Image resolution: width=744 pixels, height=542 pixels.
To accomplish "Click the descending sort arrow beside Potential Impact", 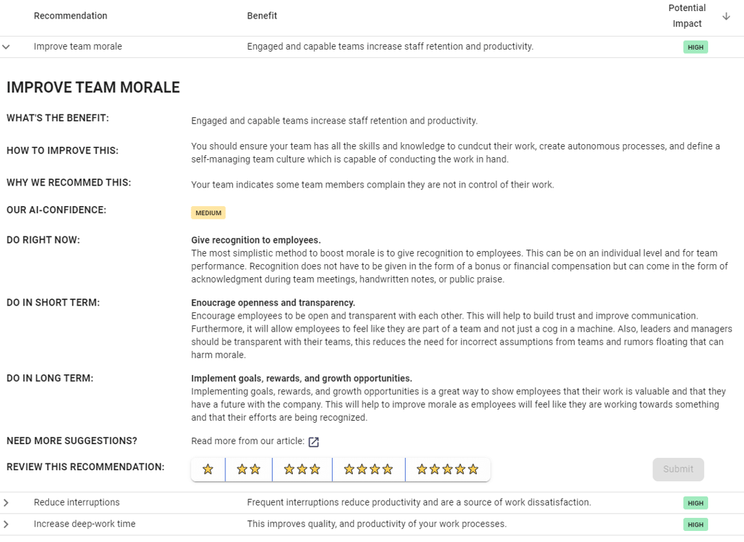I will pos(727,15).
